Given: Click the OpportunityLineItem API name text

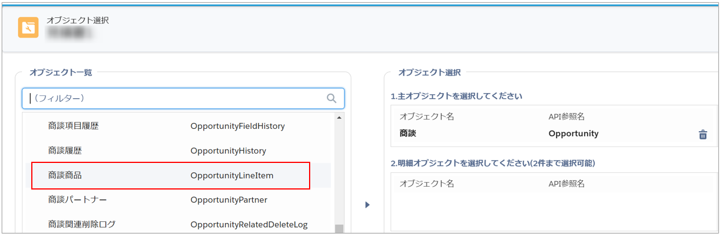Looking at the screenshot, I should point(232,175).
